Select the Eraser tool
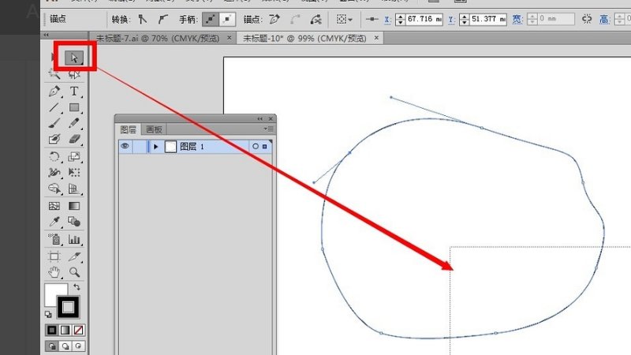 pyautogui.click(x=74, y=140)
